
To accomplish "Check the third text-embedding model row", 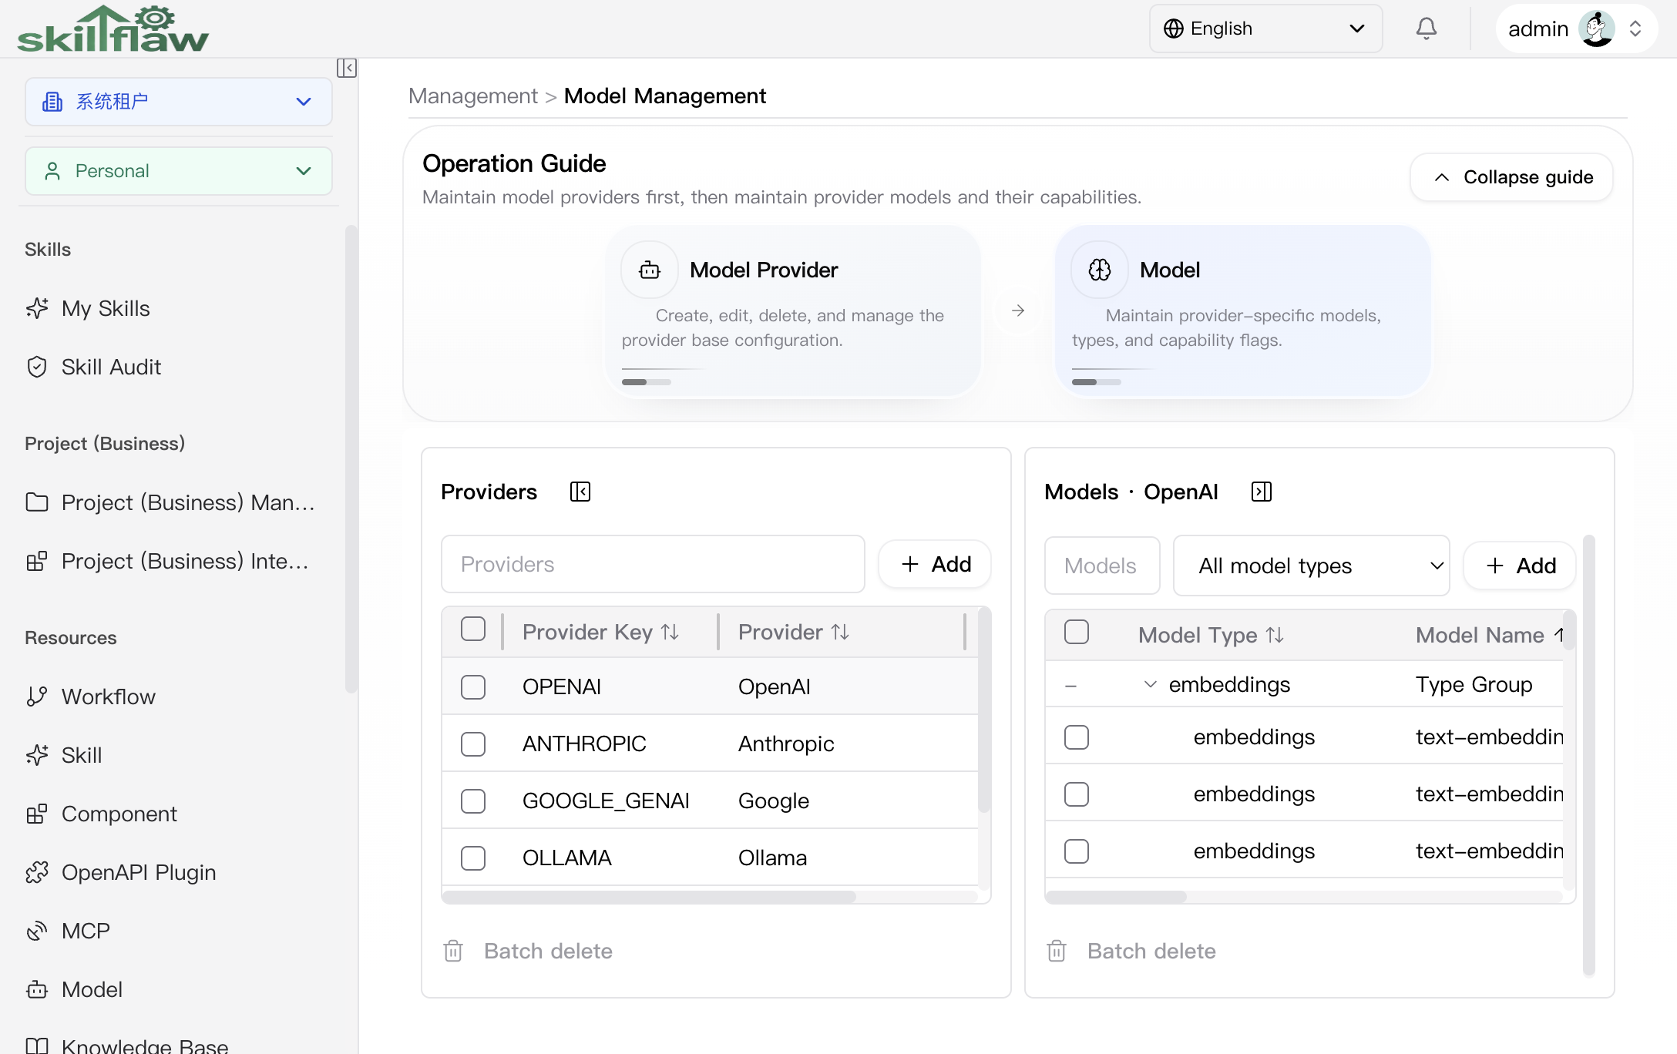I will pos(1077,851).
